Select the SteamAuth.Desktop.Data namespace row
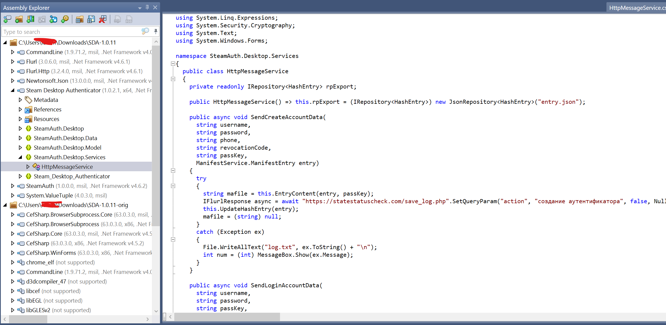 click(76, 138)
